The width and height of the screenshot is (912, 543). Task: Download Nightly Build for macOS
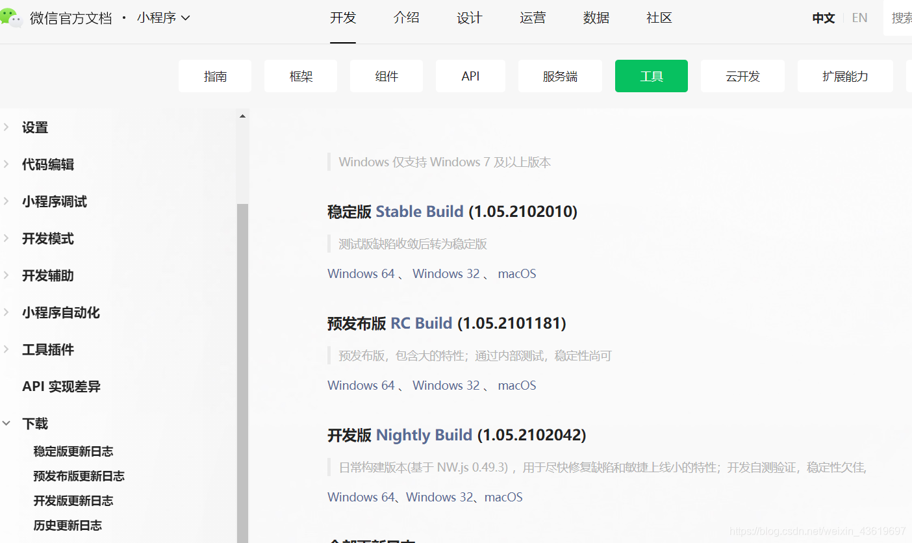pyautogui.click(x=503, y=497)
